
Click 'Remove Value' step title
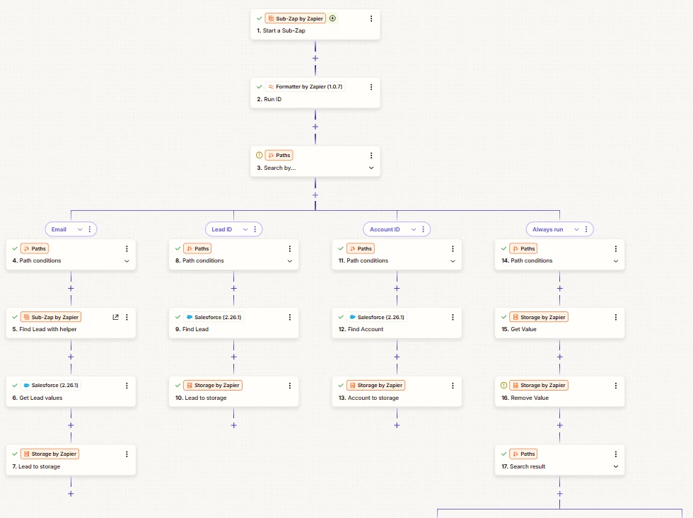point(530,398)
